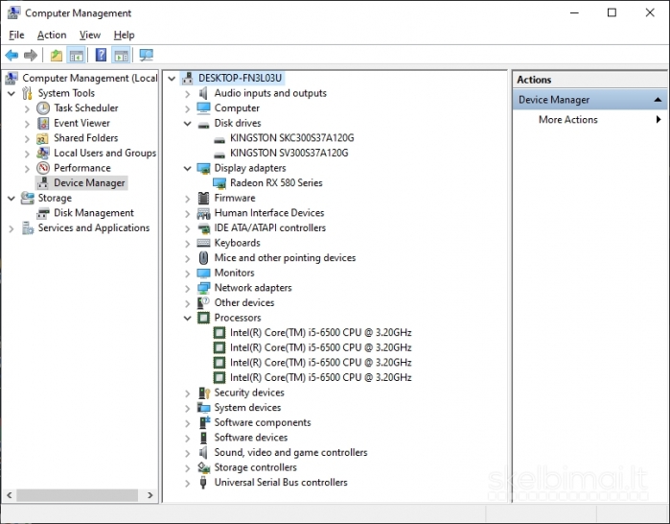Click the Shared Folders icon
The width and height of the screenshot is (670, 524).
click(43, 138)
